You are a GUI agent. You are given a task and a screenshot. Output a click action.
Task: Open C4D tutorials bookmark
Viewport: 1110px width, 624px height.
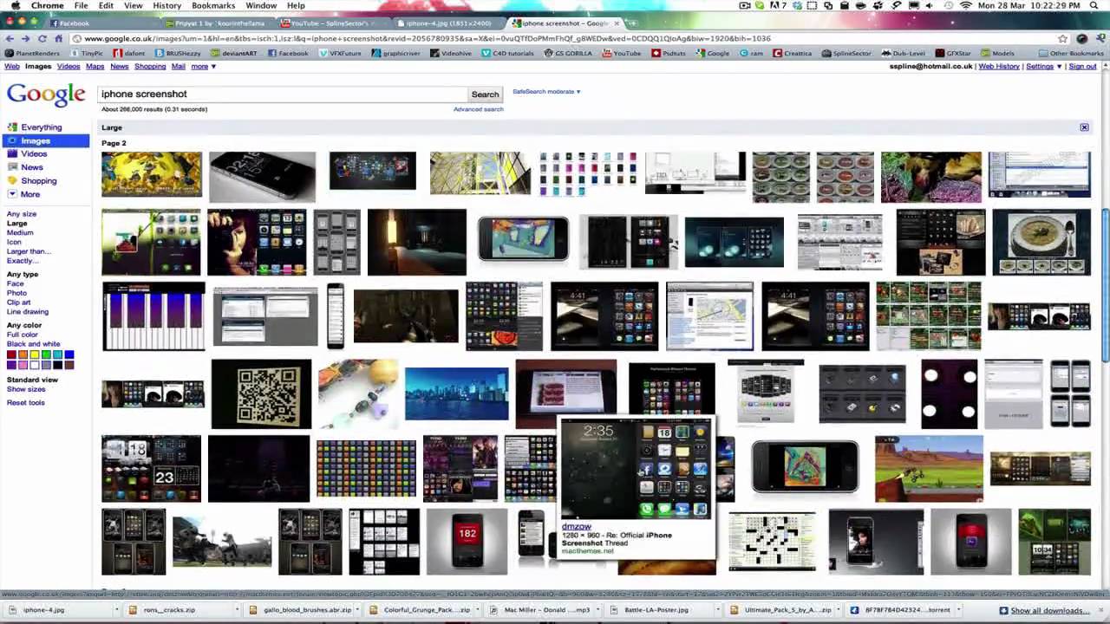509,53
